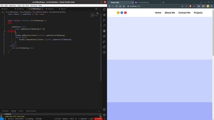
Task: Click the Home link in the navbar
Action: pos(158,13)
